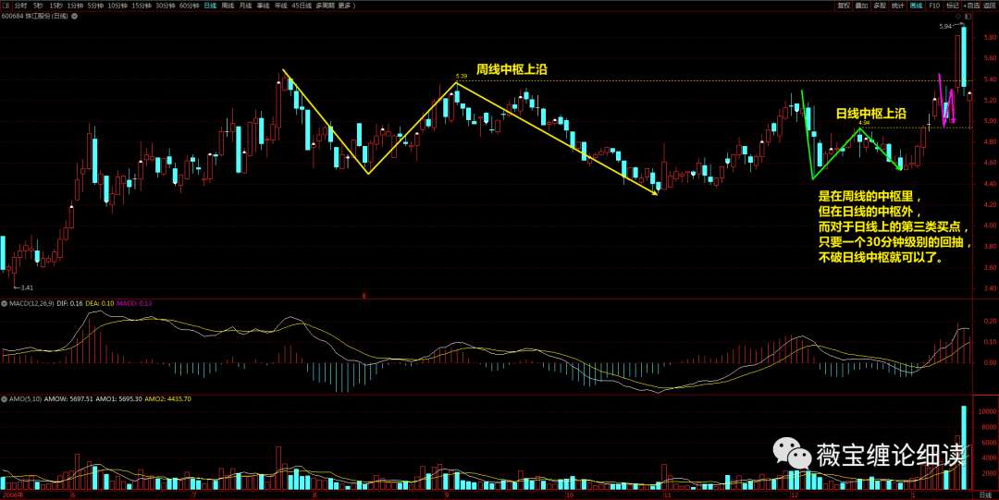This screenshot has height=500, width=999.
Task: Click the panel layout icon at top-left
Action: [6, 6]
